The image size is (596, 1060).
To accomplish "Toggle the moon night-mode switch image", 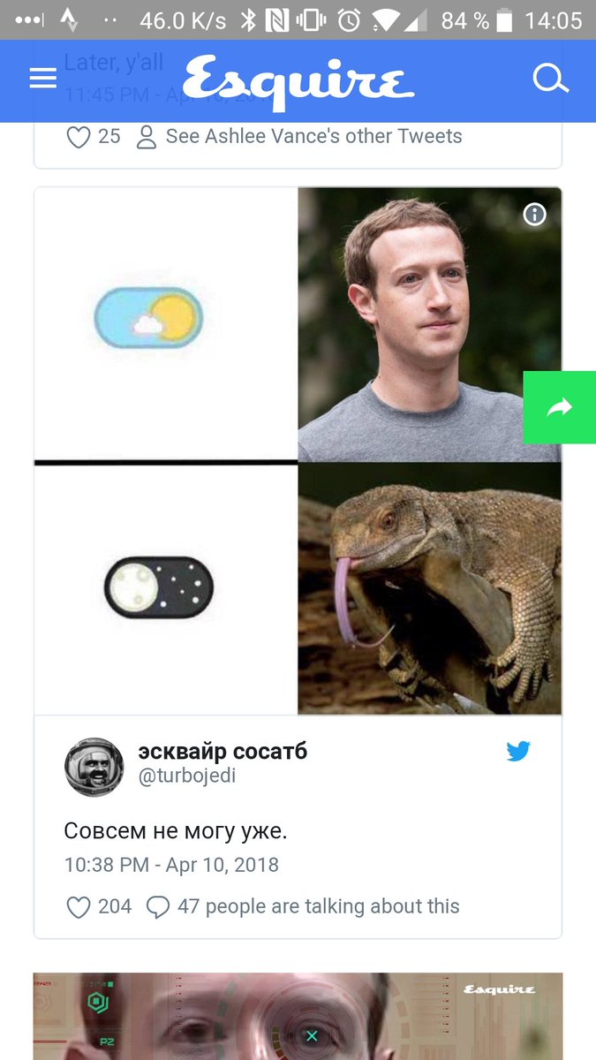I will coord(159,587).
